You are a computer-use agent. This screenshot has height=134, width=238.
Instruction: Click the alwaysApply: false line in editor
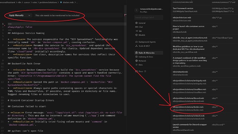pyautogui.click(x=20, y=27)
